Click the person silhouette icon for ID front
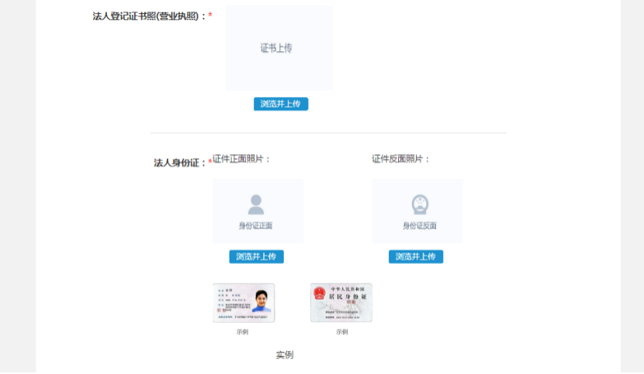 click(x=256, y=205)
